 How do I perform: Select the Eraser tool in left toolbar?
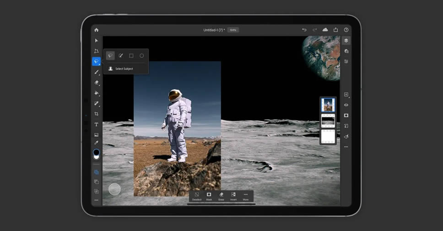pos(97,82)
